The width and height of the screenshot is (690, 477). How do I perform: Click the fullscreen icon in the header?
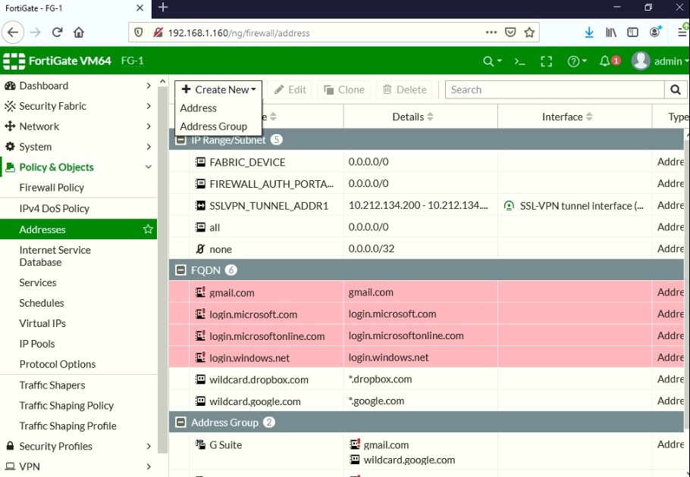point(547,61)
